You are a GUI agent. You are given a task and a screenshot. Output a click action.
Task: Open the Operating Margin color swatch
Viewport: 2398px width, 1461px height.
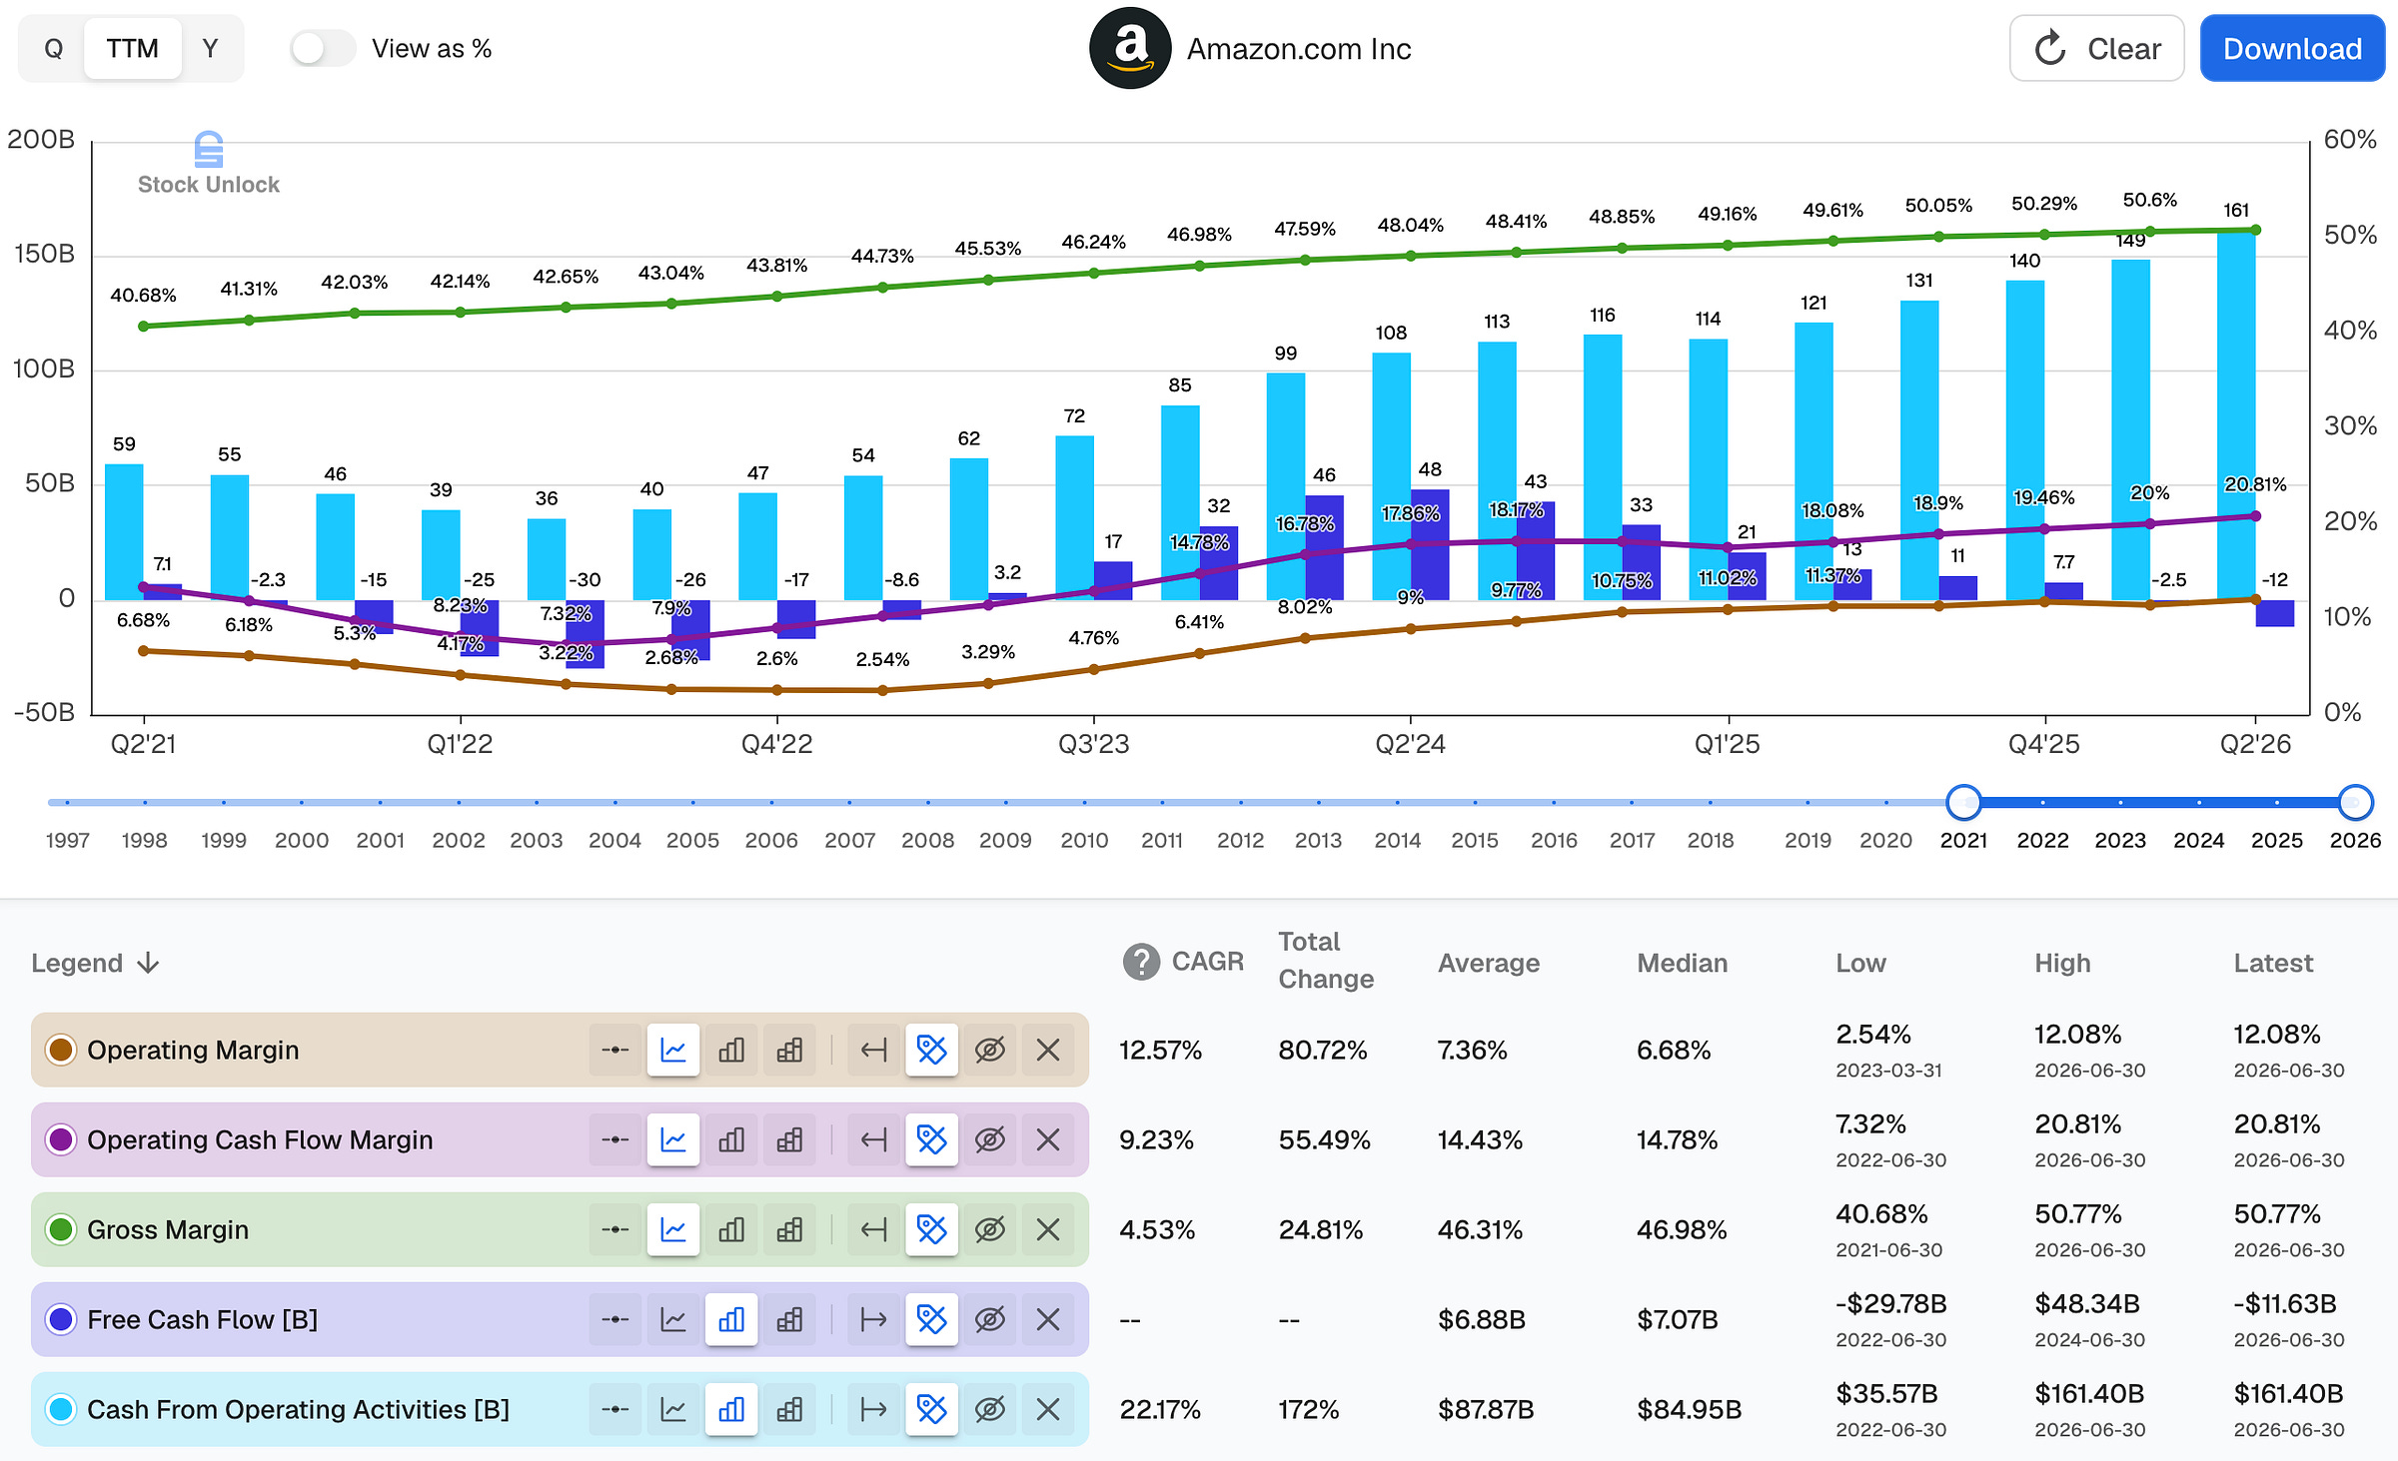click(61, 1050)
